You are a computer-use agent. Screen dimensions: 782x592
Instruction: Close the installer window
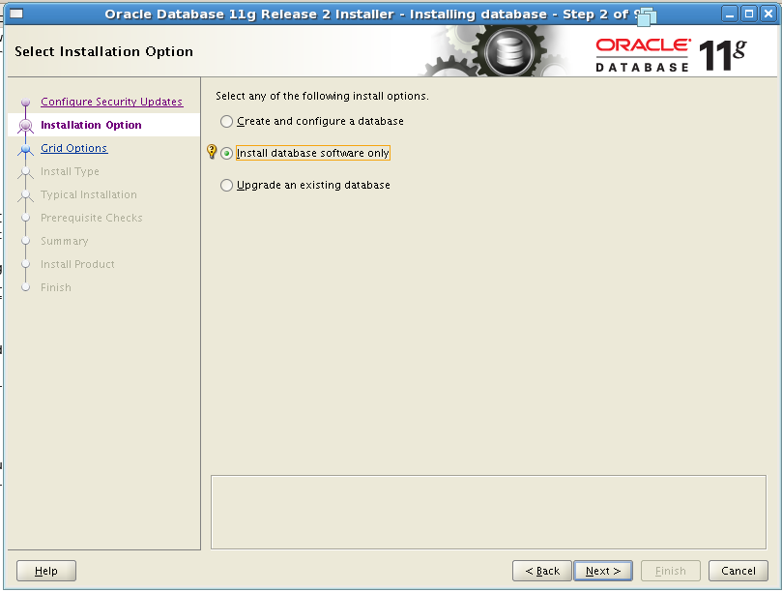coord(768,14)
